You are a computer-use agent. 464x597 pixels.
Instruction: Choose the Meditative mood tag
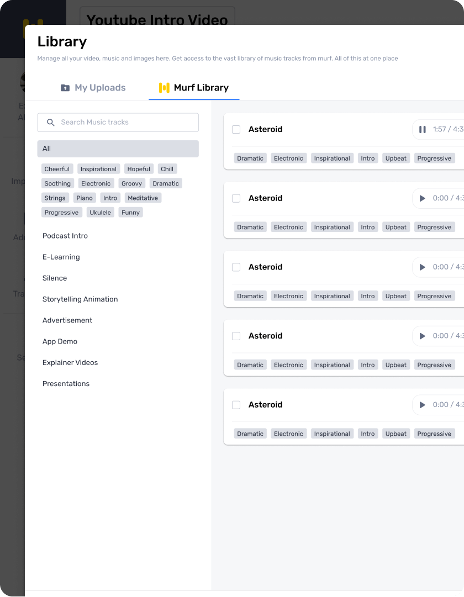tap(143, 198)
